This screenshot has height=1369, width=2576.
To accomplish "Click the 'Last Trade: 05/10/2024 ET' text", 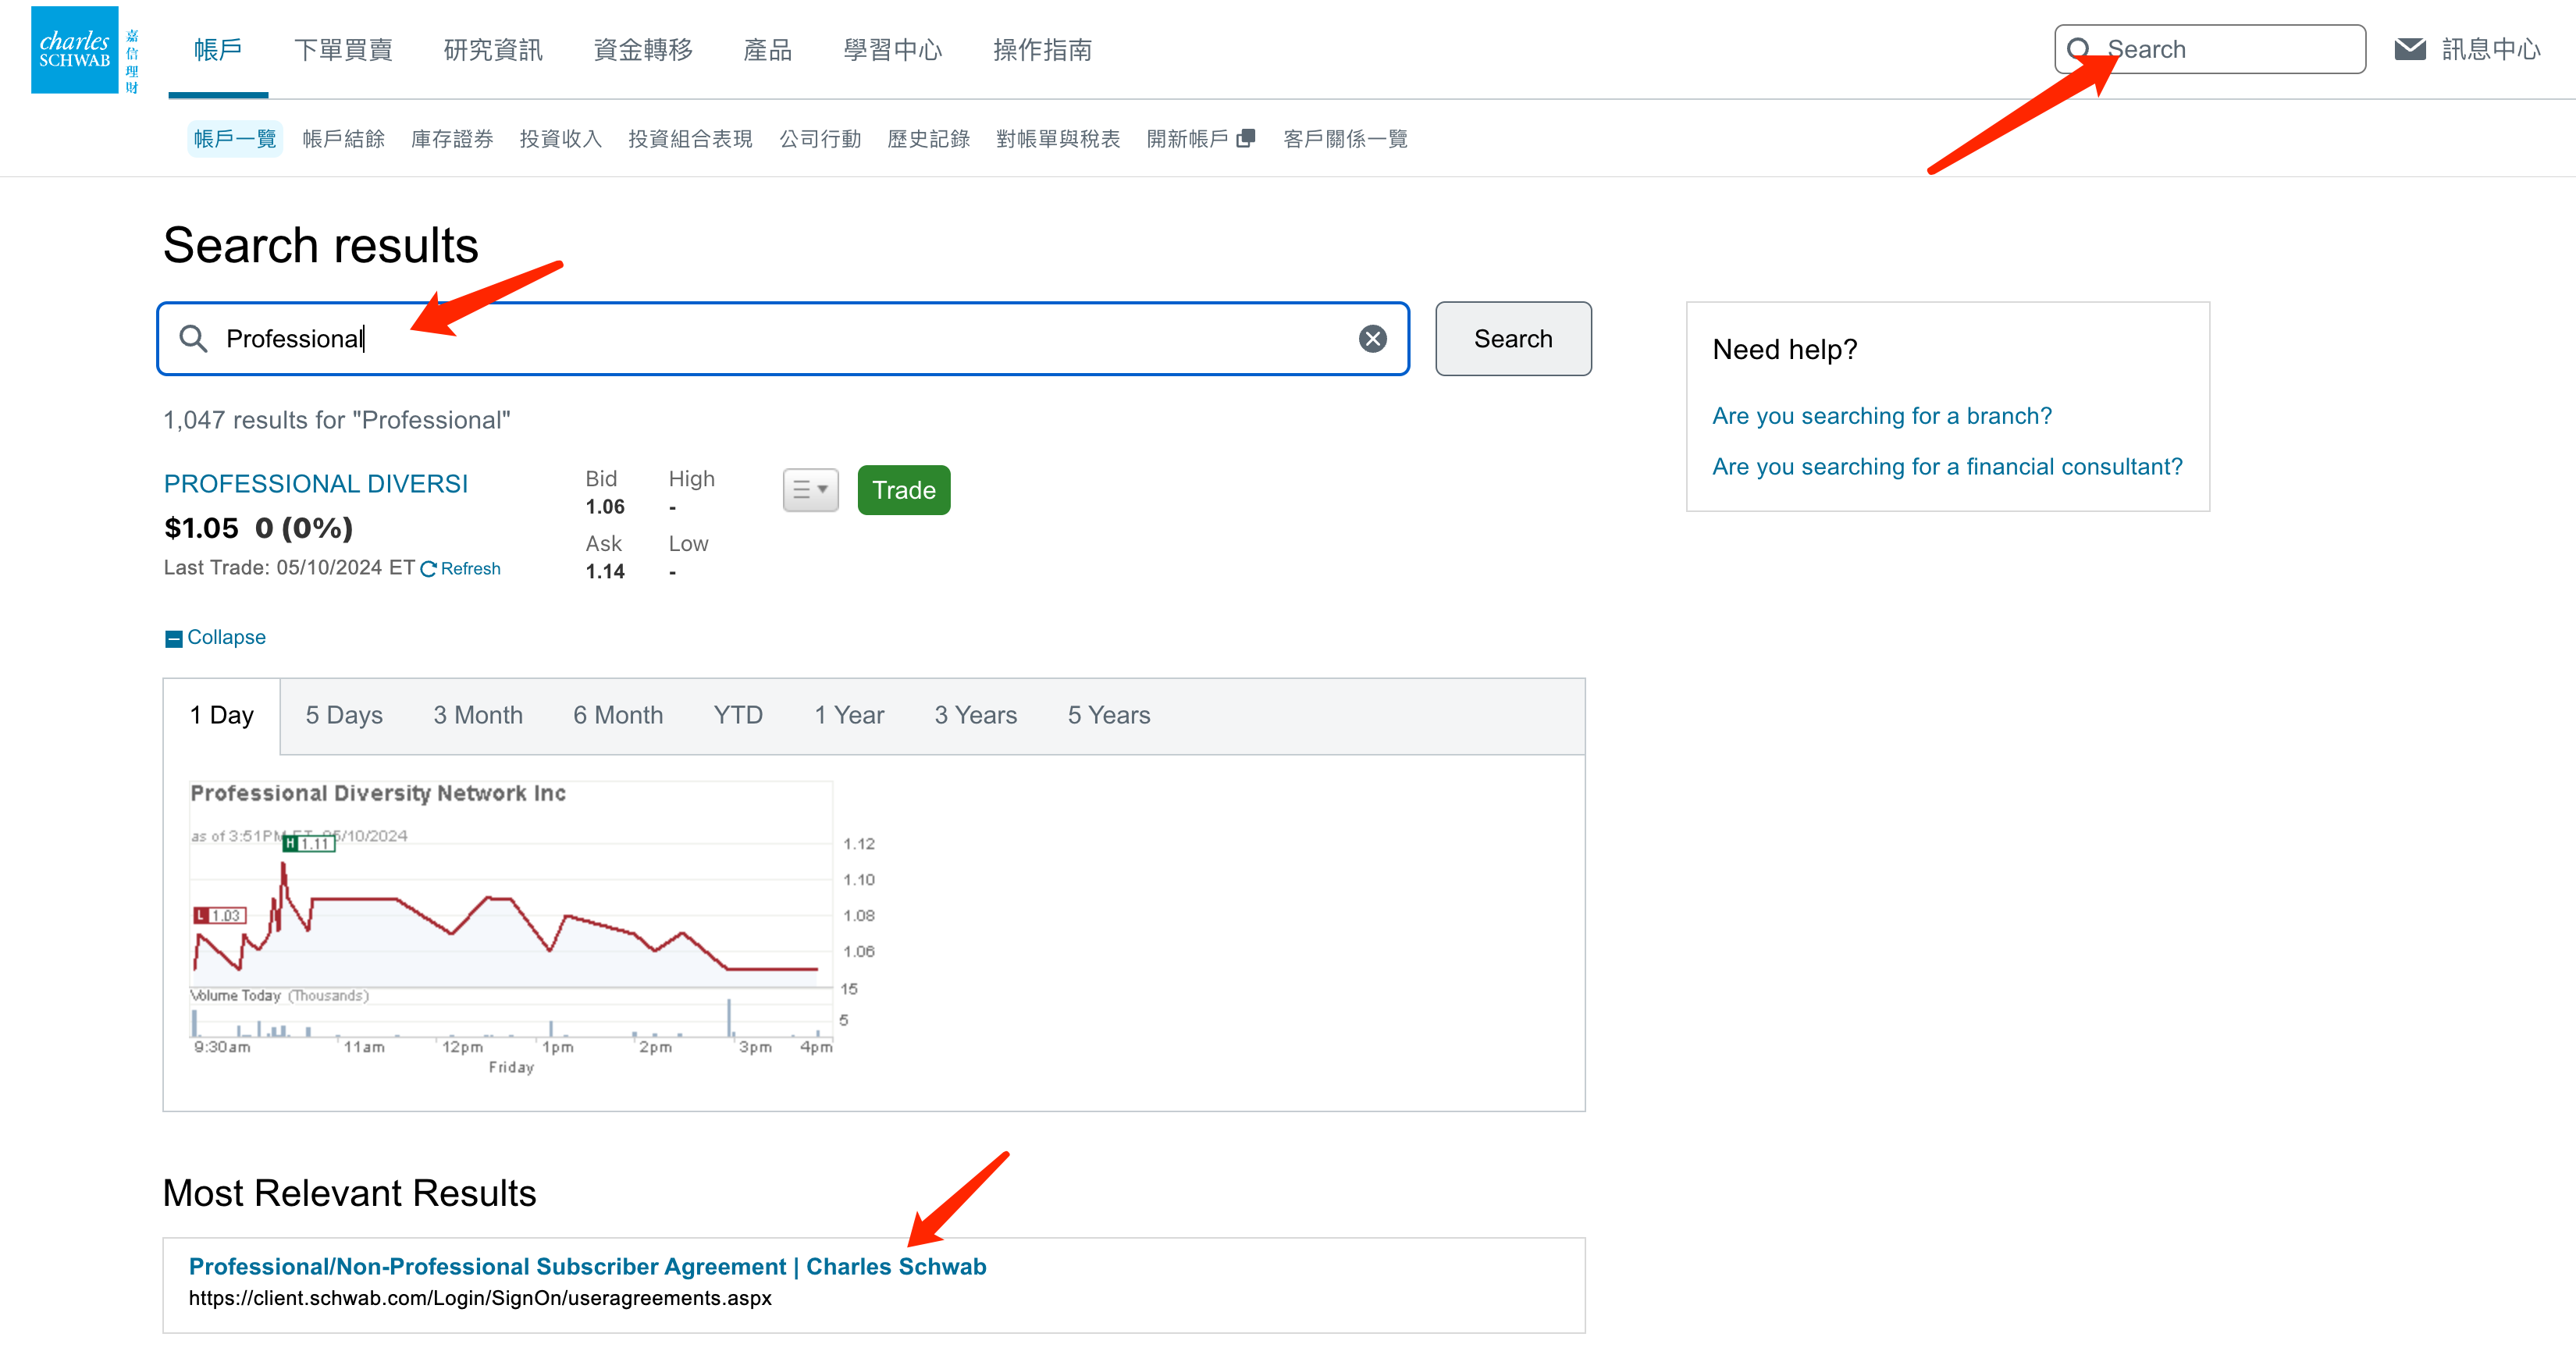I will pyautogui.click(x=289, y=568).
